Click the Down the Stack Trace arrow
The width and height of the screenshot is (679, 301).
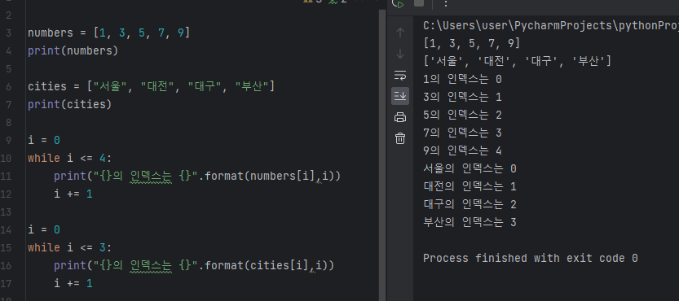click(400, 54)
